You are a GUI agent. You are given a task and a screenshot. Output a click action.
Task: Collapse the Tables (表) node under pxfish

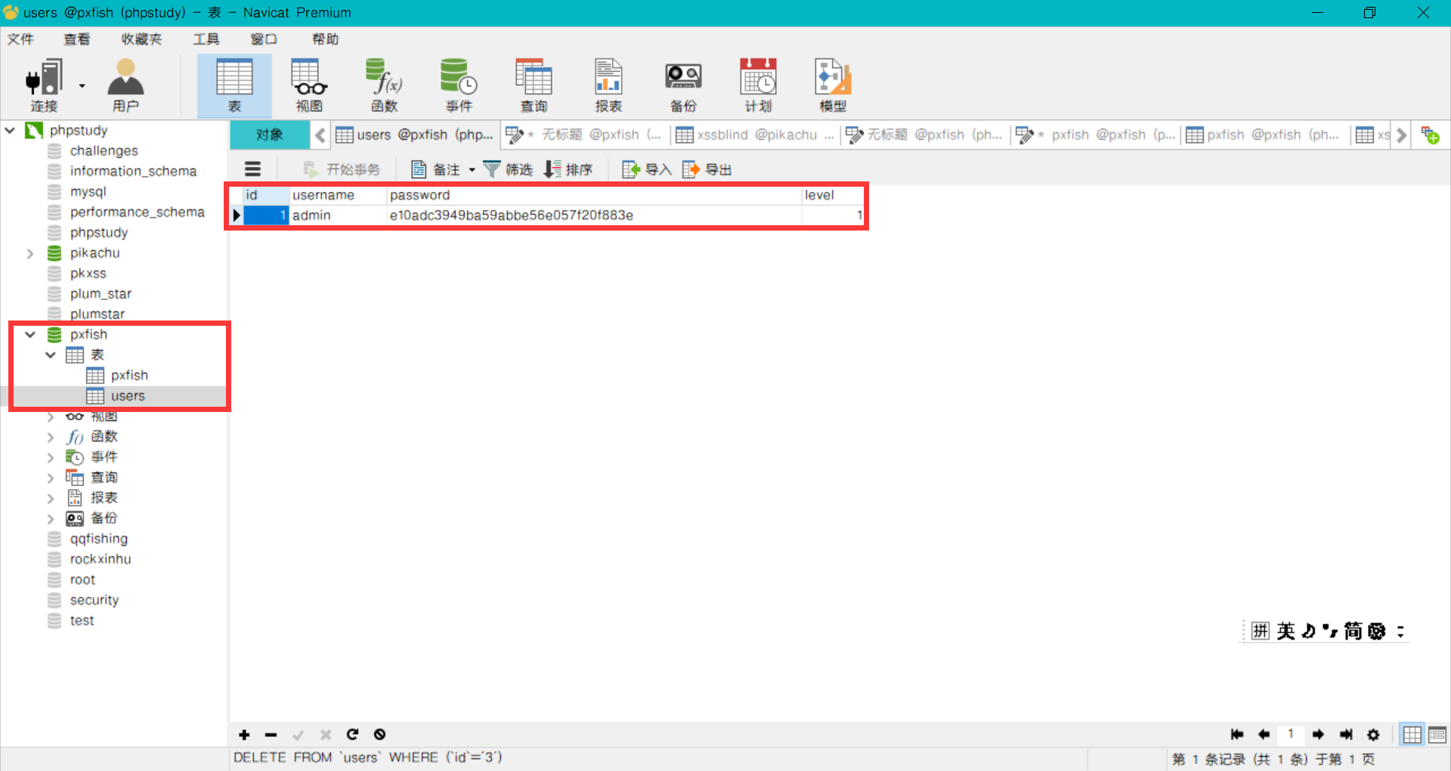click(x=51, y=355)
